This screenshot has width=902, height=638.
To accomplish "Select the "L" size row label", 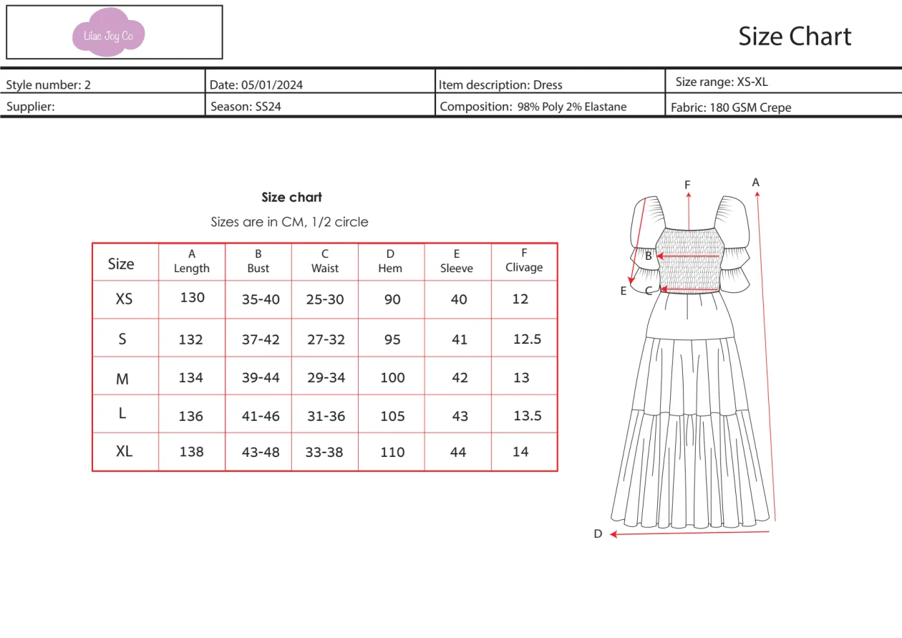I will [x=122, y=413].
